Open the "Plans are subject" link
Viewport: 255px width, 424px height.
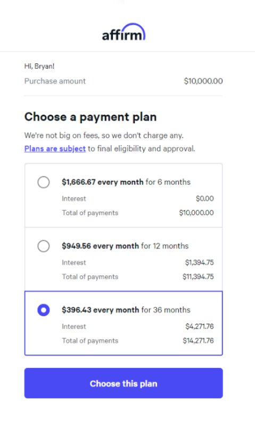tap(55, 149)
